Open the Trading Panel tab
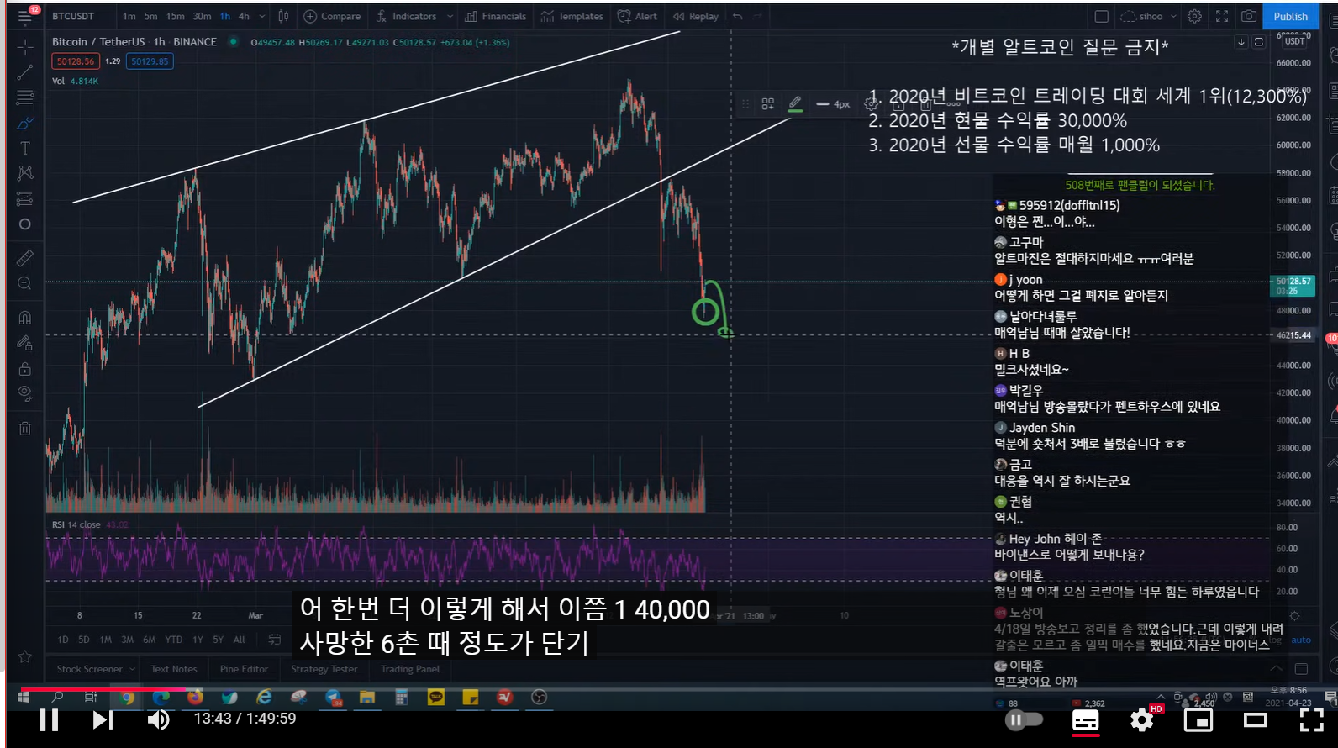 (x=410, y=669)
